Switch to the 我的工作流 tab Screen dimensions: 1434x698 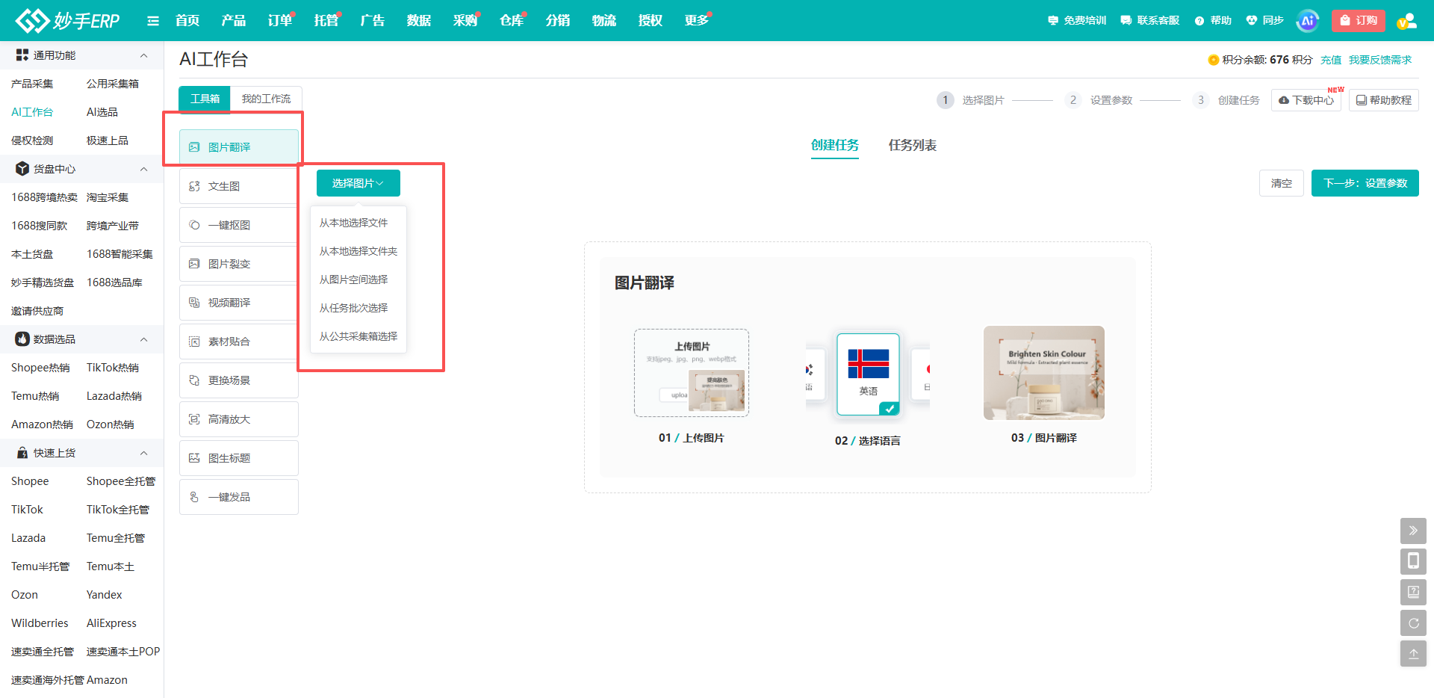click(266, 99)
